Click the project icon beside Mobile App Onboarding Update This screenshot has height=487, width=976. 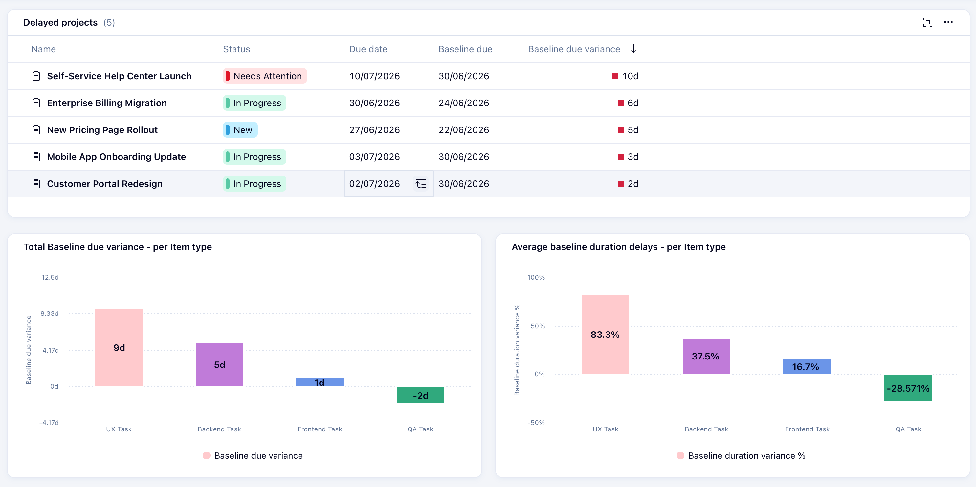pyautogui.click(x=36, y=157)
